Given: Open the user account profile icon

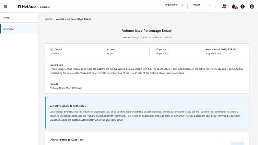Looking at the screenshot, I should [x=251, y=6].
